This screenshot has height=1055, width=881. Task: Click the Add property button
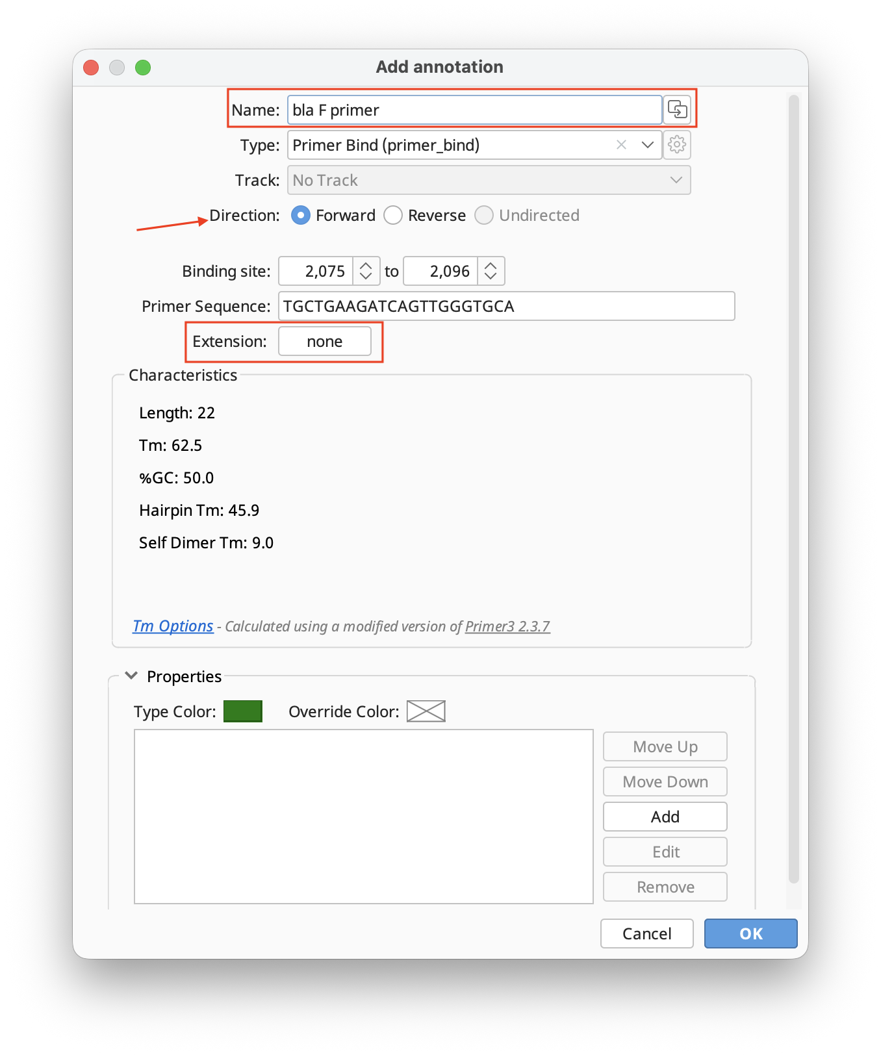(x=665, y=817)
